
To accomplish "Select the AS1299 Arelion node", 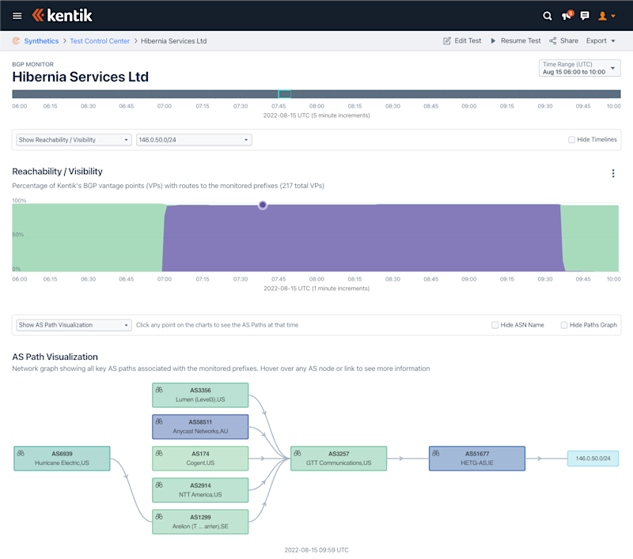I will [200, 522].
